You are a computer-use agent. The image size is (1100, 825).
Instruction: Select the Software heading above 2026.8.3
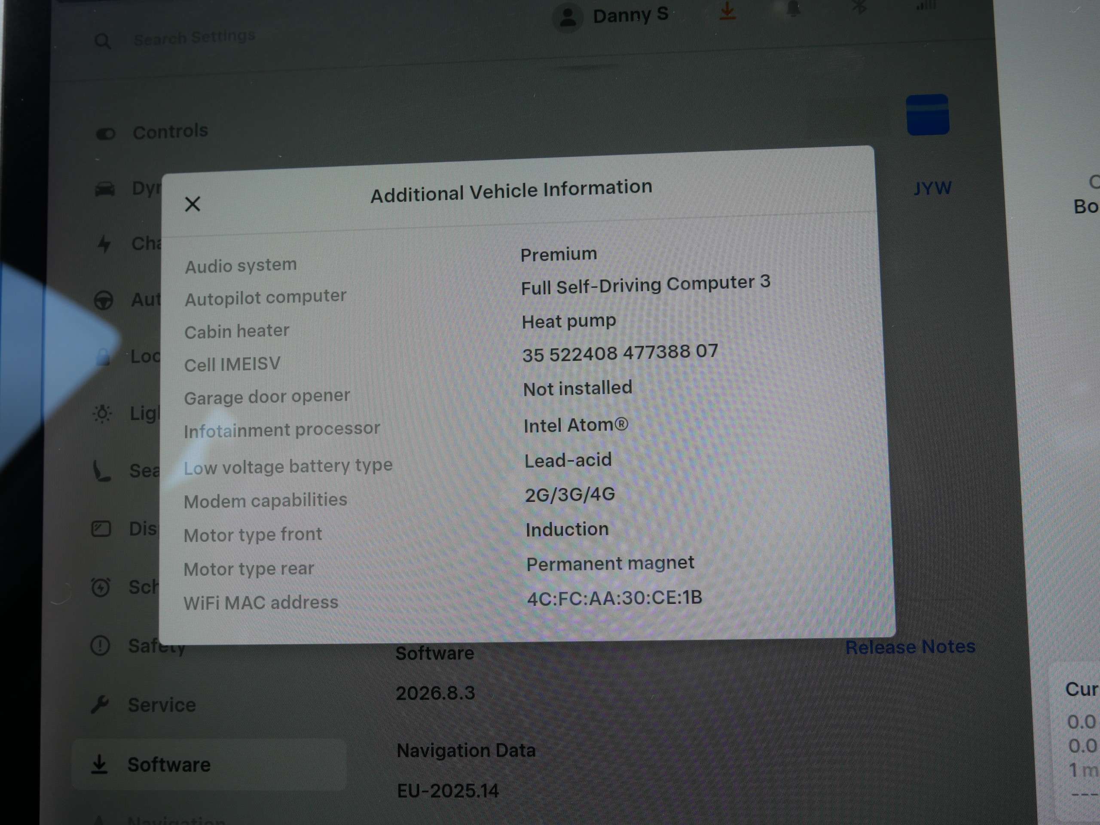pyautogui.click(x=435, y=654)
